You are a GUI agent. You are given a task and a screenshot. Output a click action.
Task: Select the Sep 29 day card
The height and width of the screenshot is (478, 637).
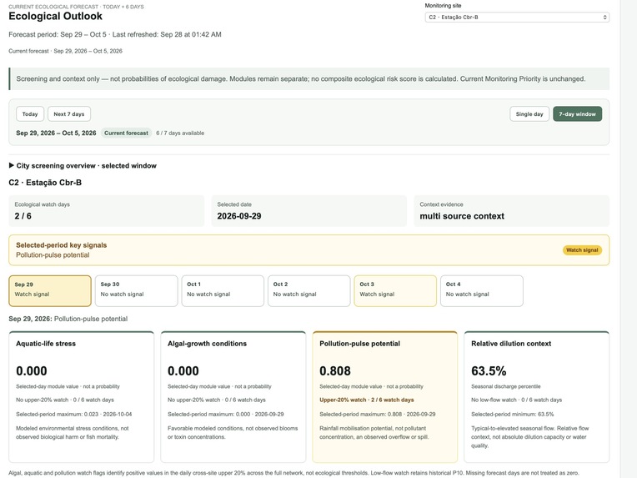(x=50, y=290)
